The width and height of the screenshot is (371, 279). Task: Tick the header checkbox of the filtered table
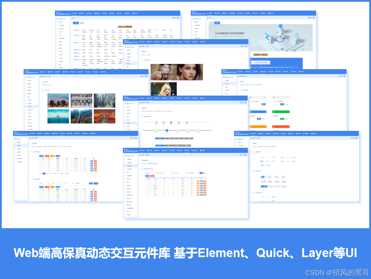(x=147, y=179)
